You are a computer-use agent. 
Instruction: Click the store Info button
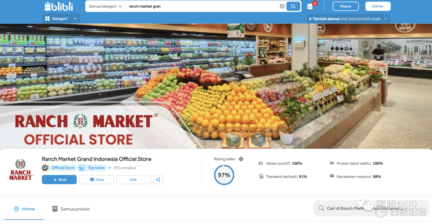pyautogui.click(x=133, y=180)
